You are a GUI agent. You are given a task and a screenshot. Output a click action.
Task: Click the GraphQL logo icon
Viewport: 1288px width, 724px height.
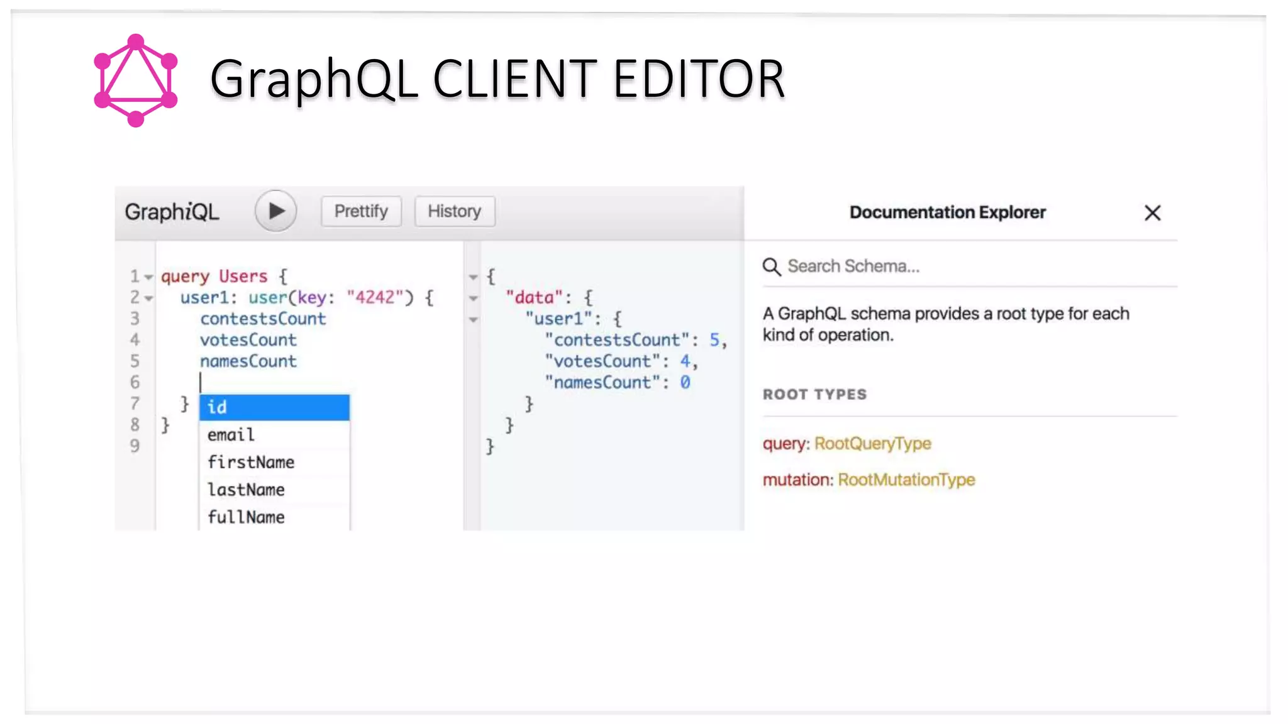tap(136, 80)
